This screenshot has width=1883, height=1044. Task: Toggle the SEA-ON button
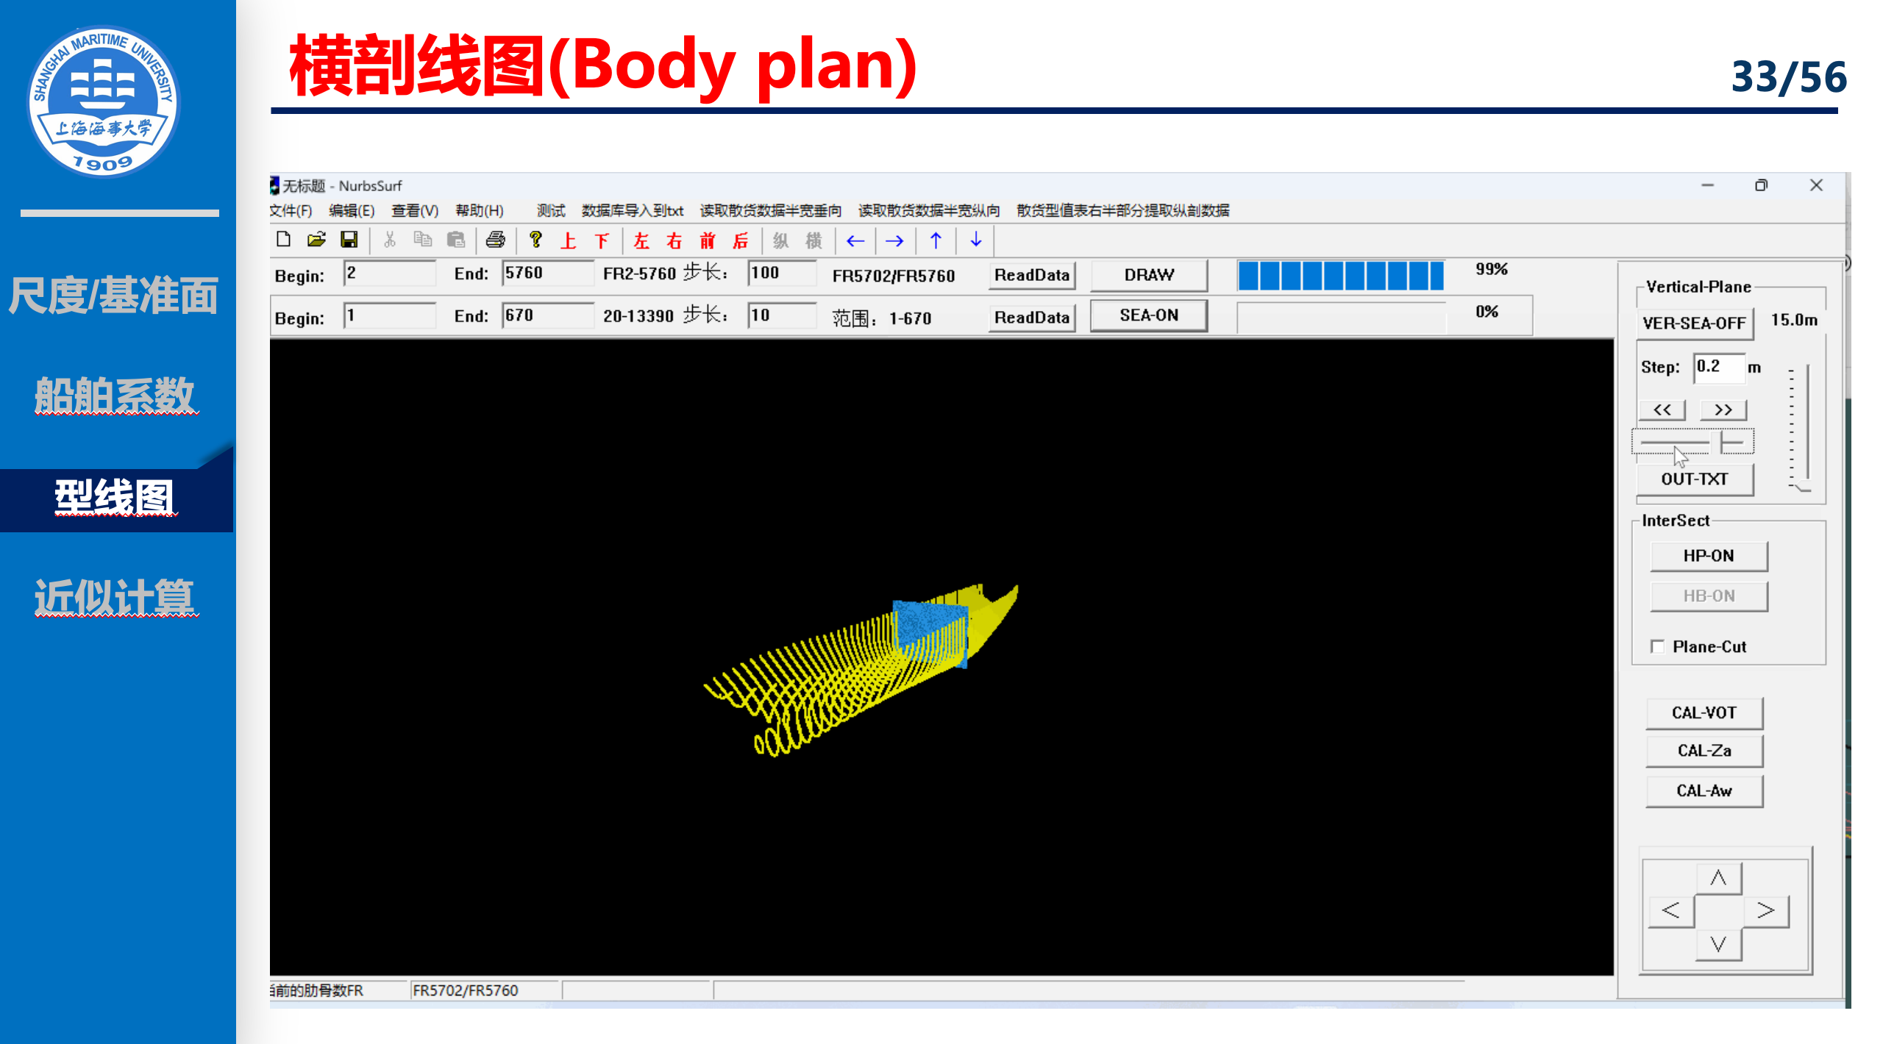pos(1148,316)
